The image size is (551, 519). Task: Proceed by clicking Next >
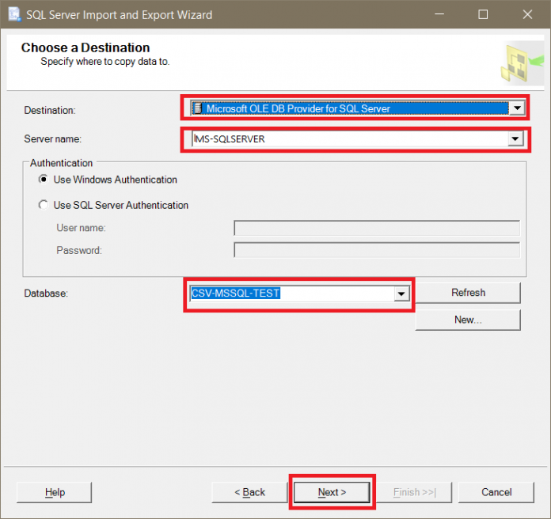point(332,492)
